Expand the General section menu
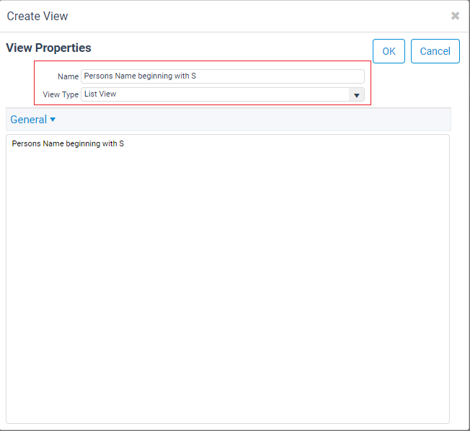The height and width of the screenshot is (431, 470). pos(33,120)
